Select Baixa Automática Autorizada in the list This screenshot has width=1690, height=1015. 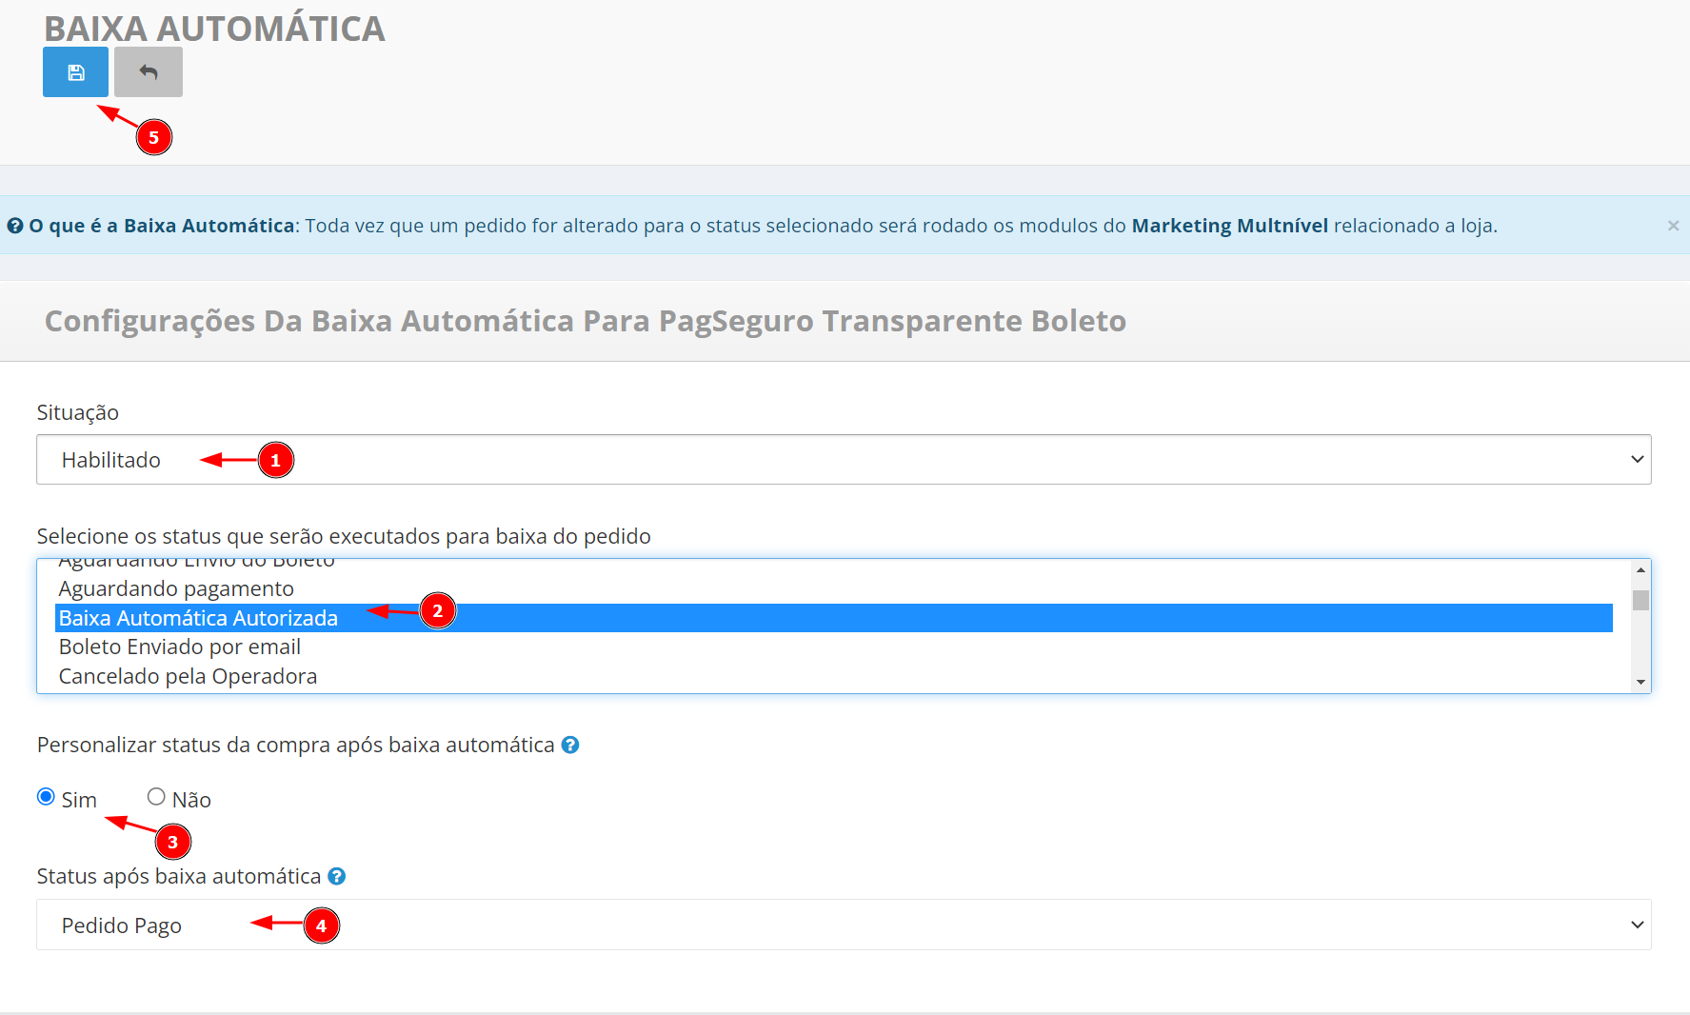pos(198,618)
